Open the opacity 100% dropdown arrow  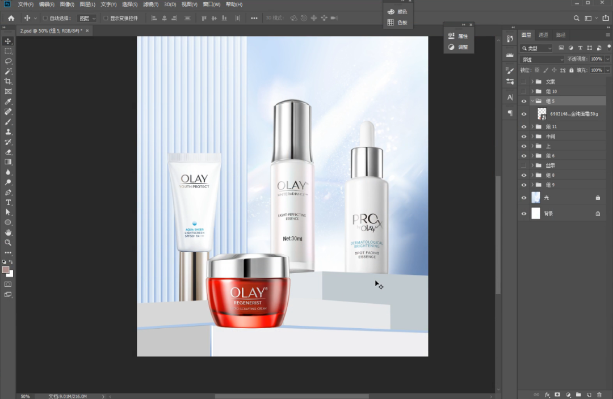pyautogui.click(x=607, y=60)
